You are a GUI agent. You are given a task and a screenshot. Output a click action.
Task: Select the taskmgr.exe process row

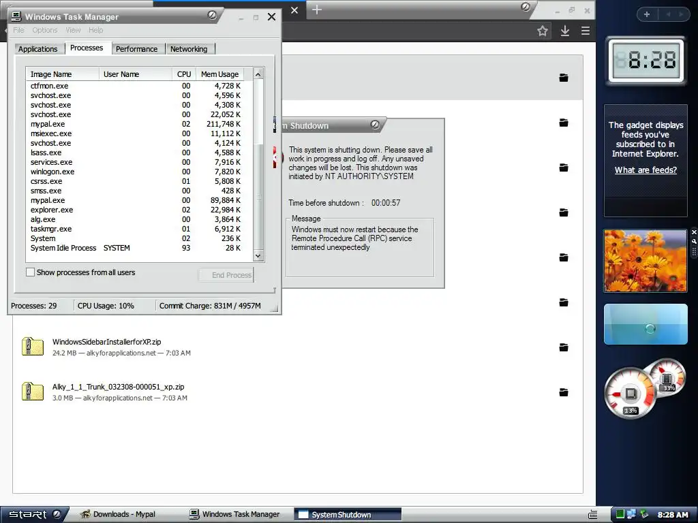pyautogui.click(x=139, y=229)
